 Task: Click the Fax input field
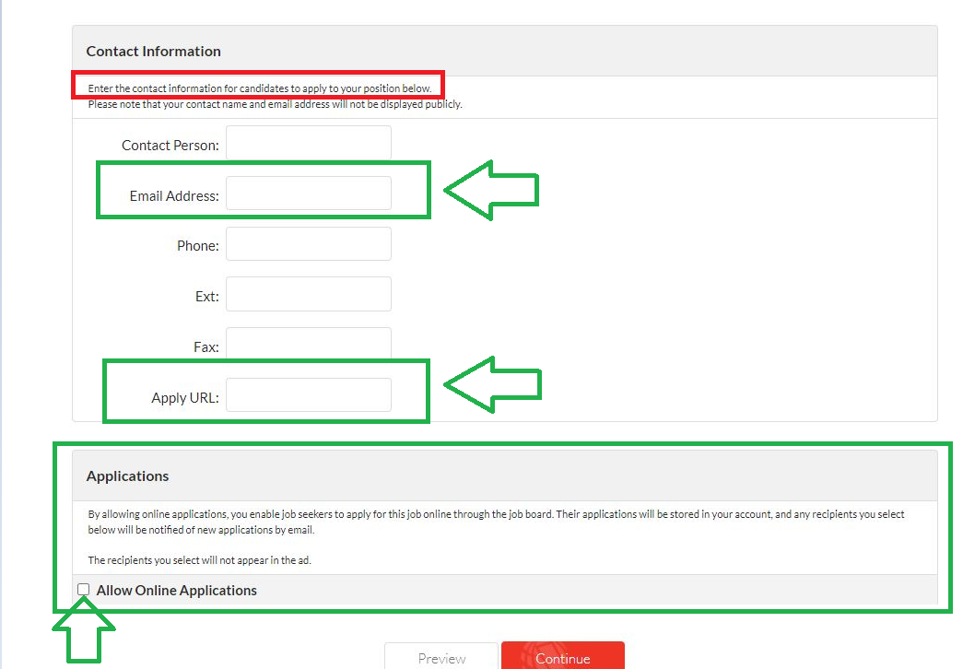click(308, 344)
